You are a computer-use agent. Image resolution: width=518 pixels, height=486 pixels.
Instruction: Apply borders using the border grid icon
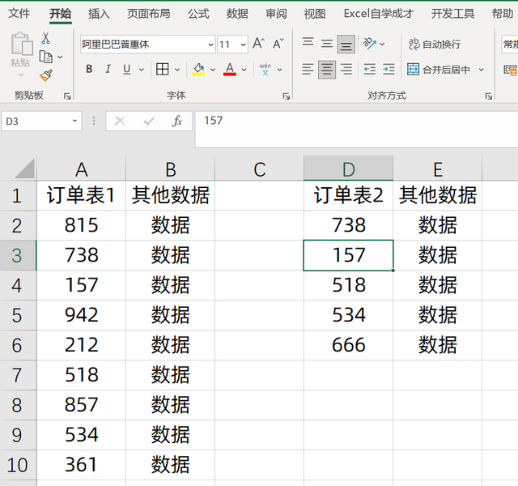pyautogui.click(x=162, y=70)
